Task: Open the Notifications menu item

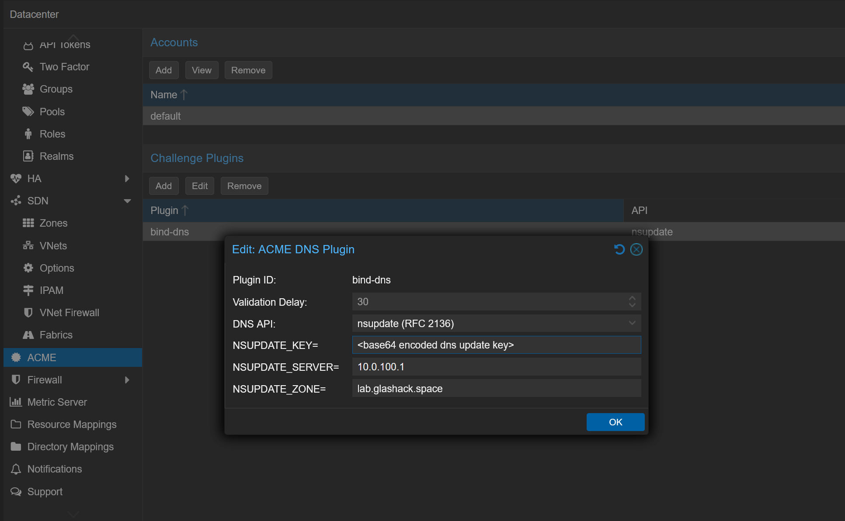Action: [x=54, y=469]
